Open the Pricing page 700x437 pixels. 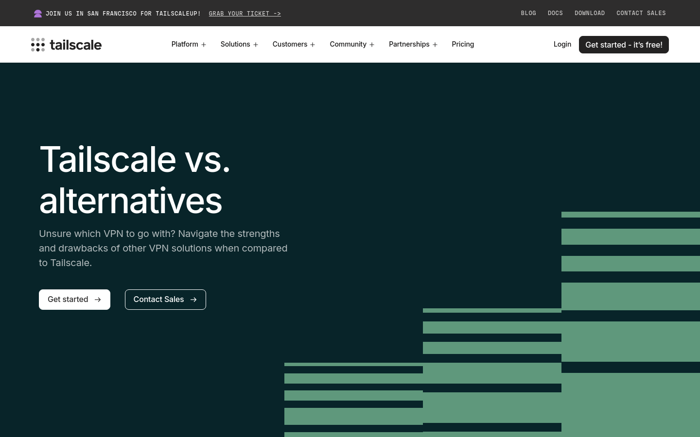463,44
